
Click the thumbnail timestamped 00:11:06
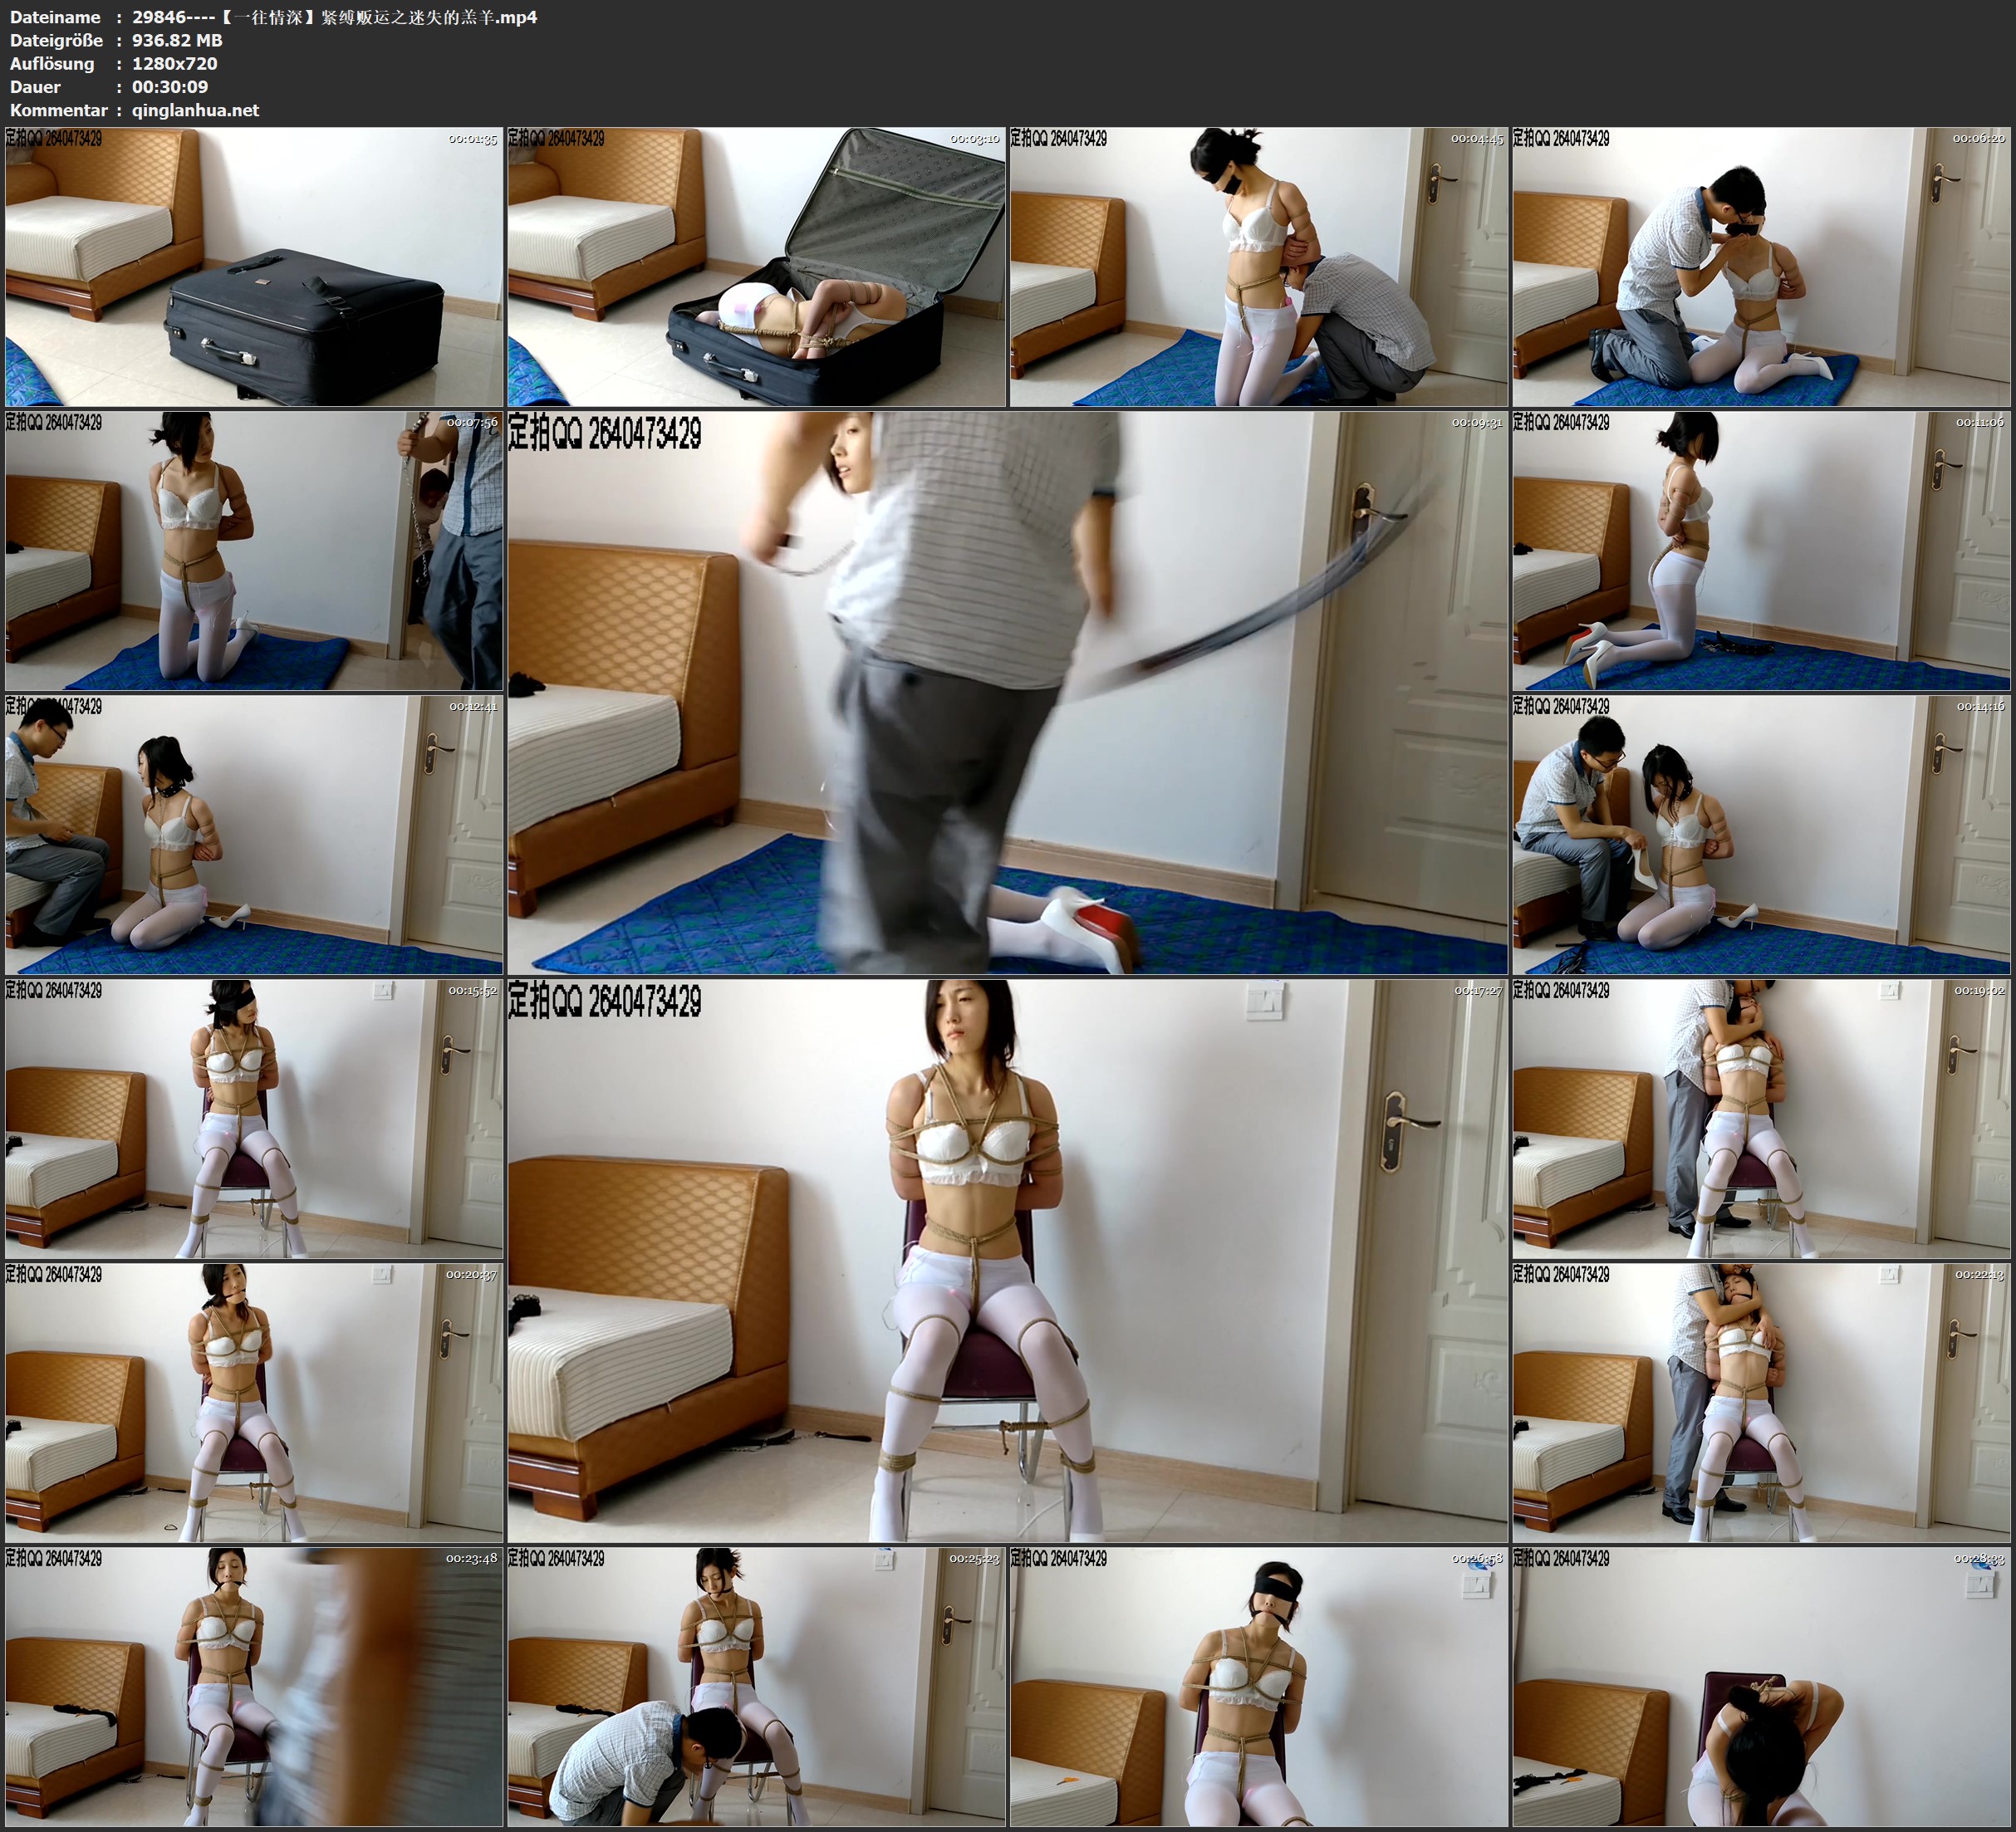click(1761, 551)
